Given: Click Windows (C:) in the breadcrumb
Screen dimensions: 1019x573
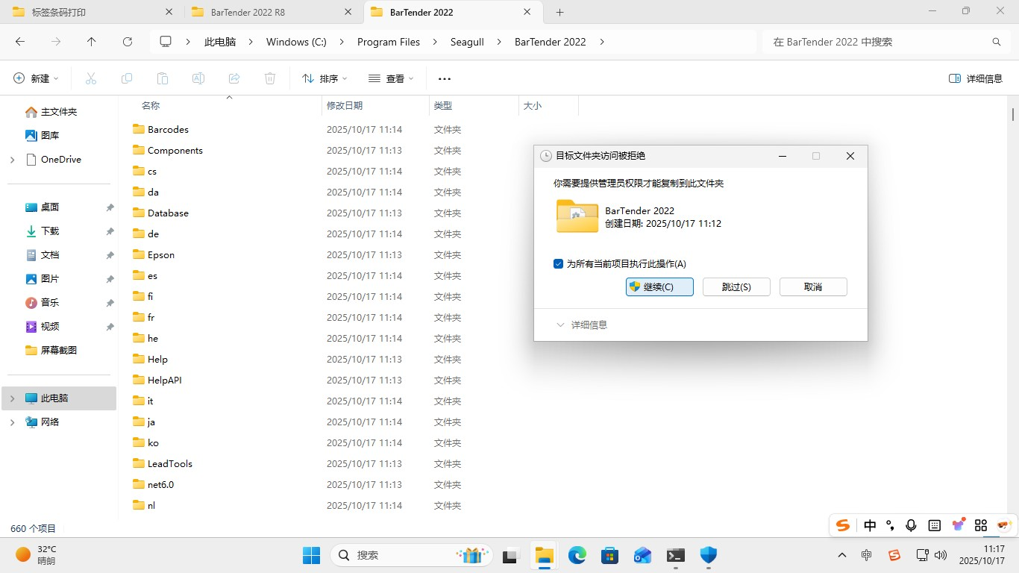Looking at the screenshot, I should (296, 42).
